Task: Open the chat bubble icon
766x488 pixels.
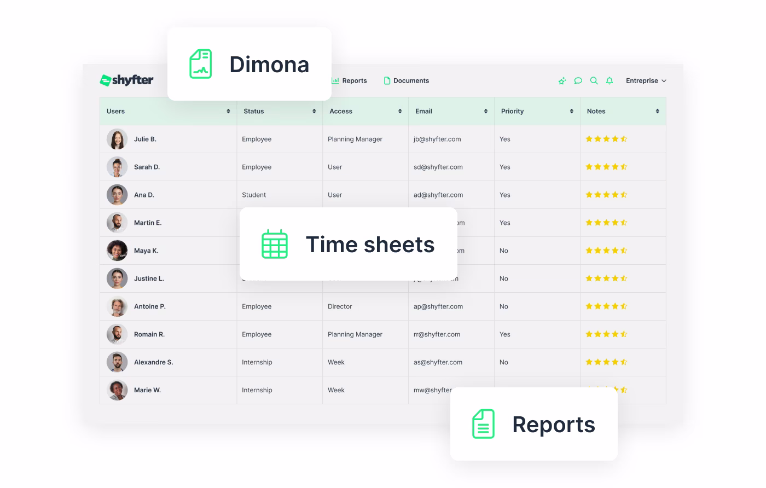Action: (x=578, y=80)
